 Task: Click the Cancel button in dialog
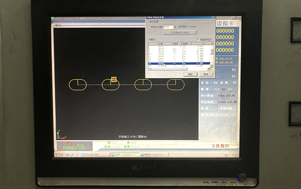tap(206, 74)
